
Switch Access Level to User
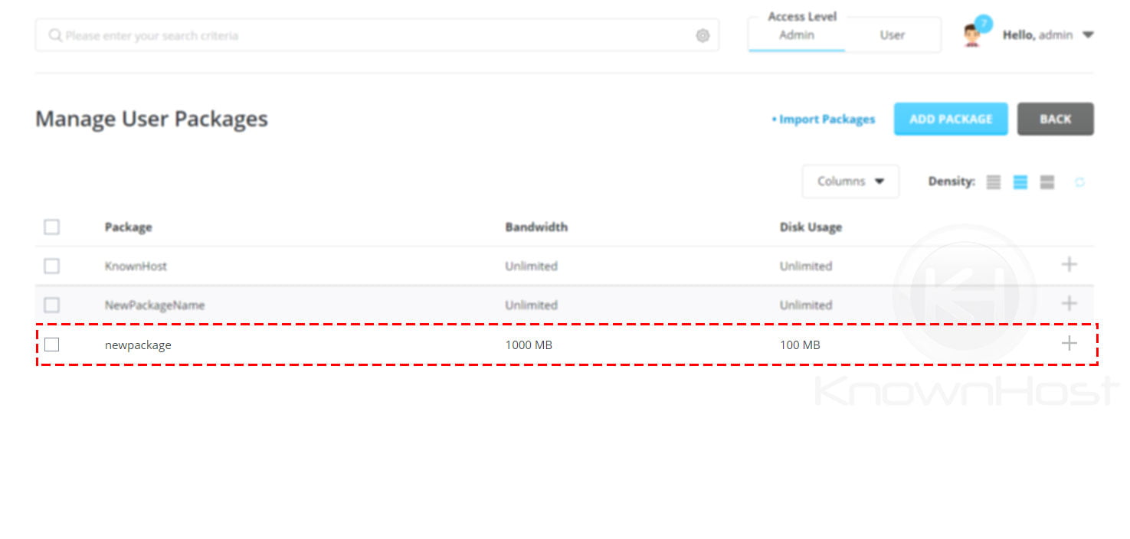click(x=891, y=35)
